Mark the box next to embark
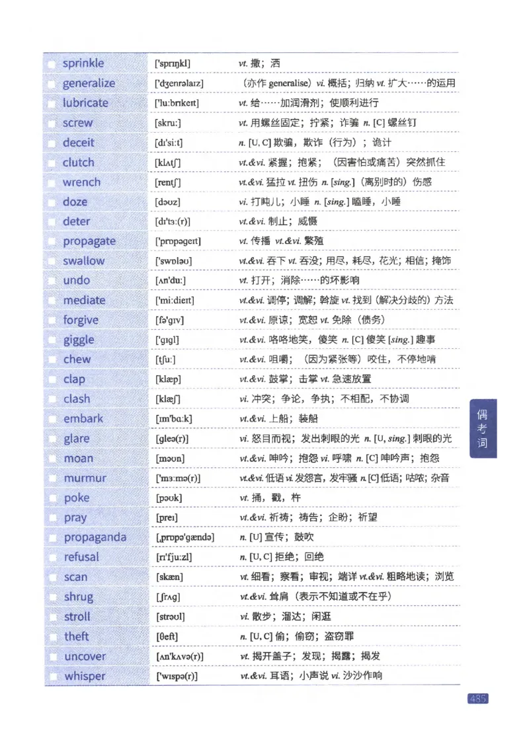Image resolution: width=529 pixels, height=748 pixels. [53, 418]
